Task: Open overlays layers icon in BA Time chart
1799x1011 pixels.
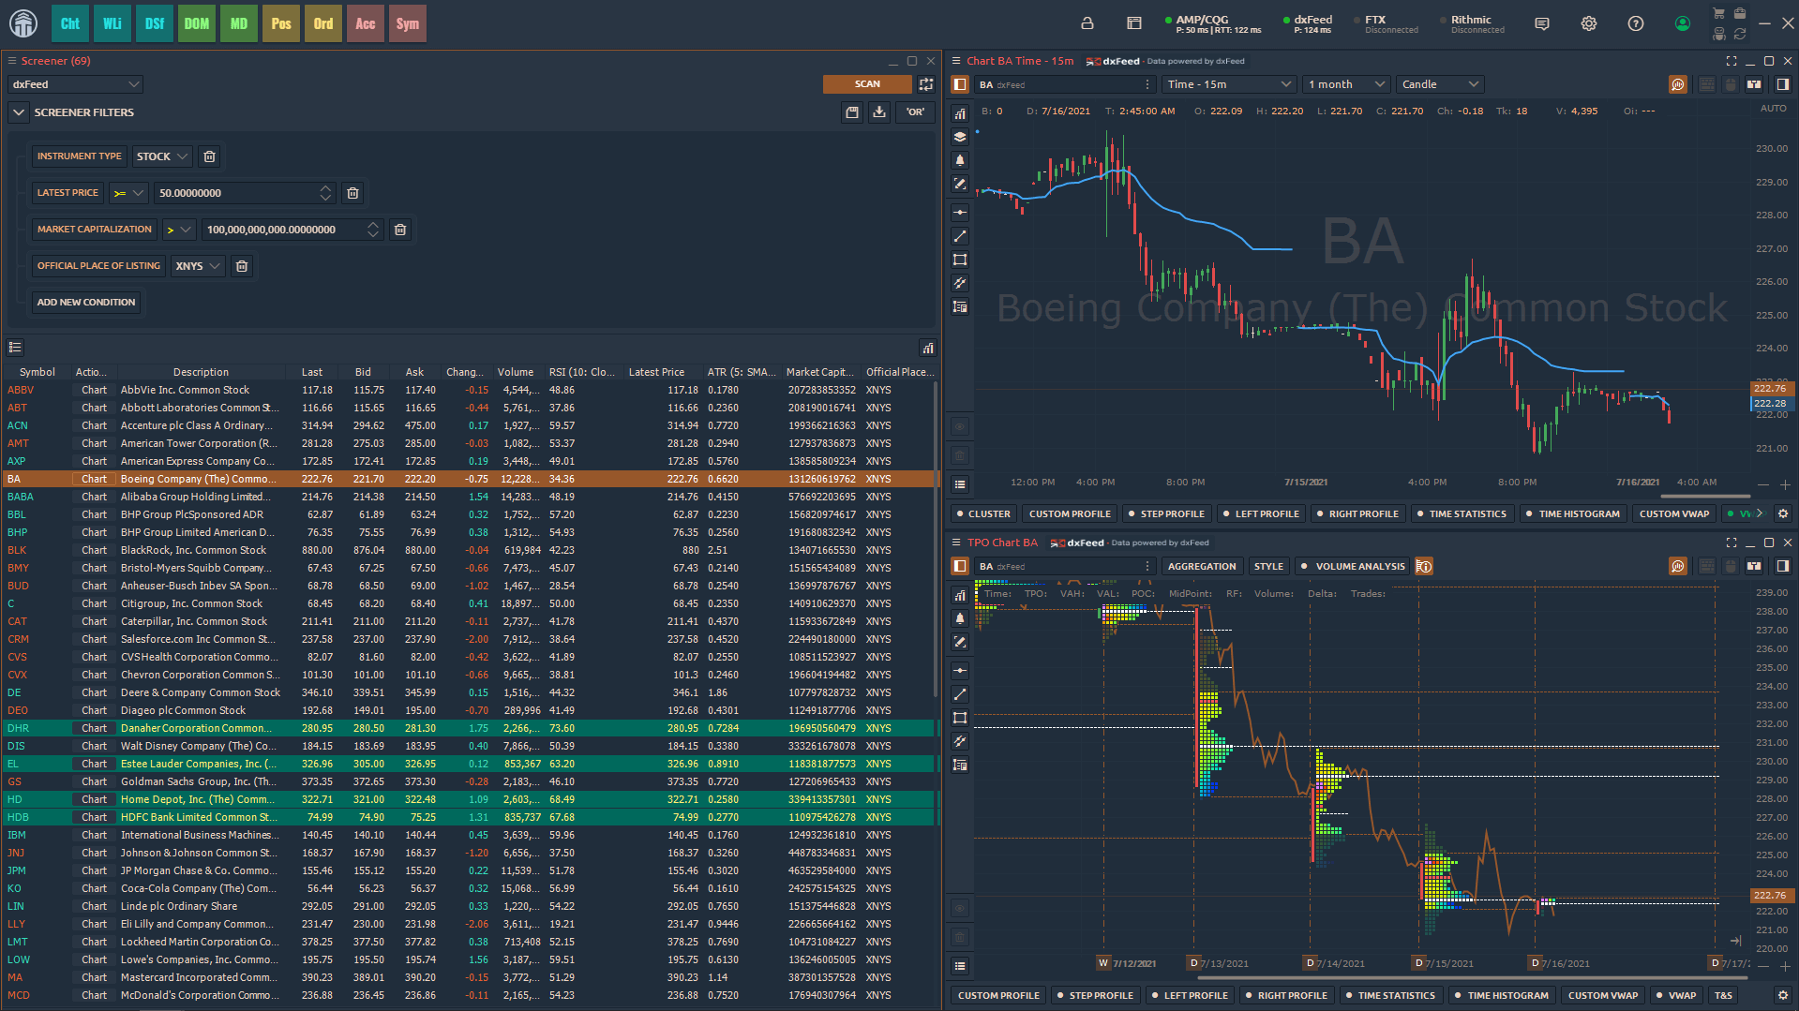Action: click(960, 137)
